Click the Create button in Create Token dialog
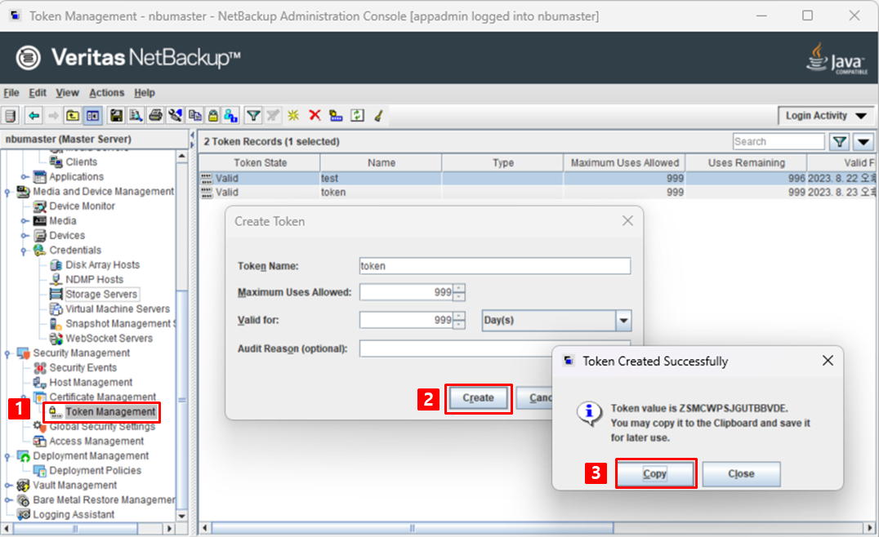The width and height of the screenshot is (879, 537). click(478, 398)
